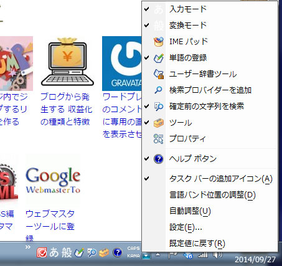Click laptop with yen bag thumbnail
Viewport: 282px width, 266px height.
(67, 62)
